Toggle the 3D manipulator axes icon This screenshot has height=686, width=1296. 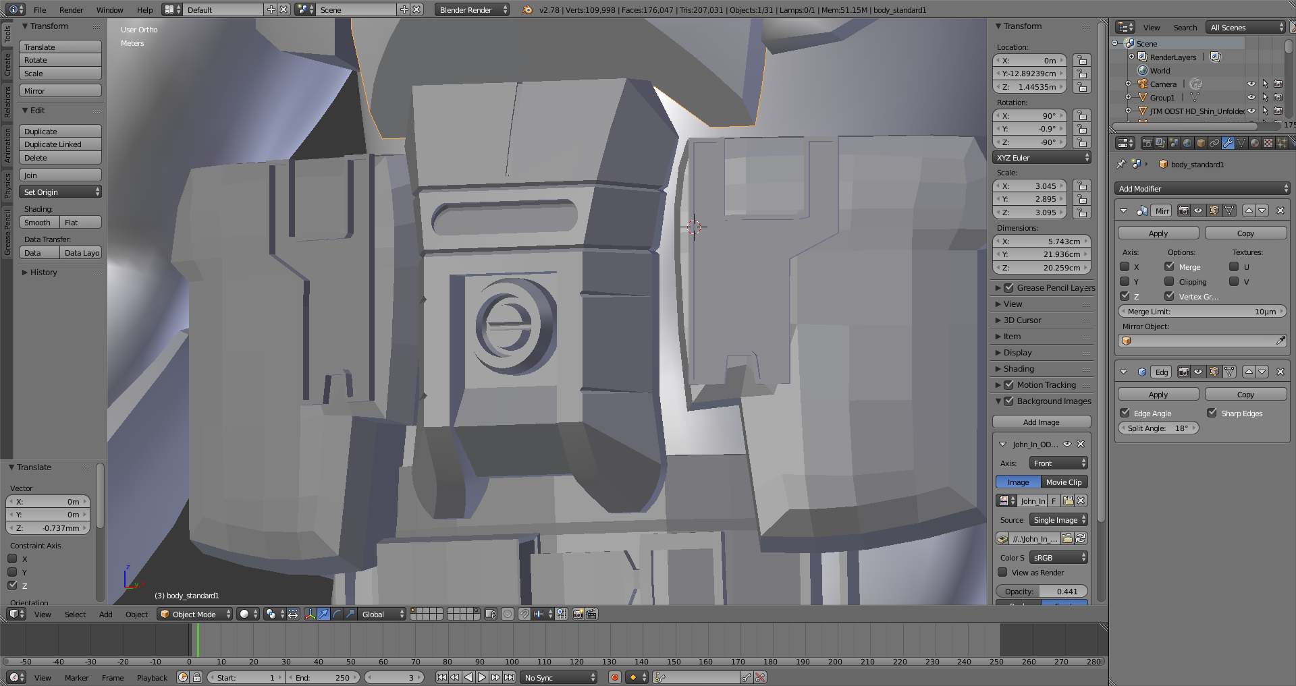[310, 614]
